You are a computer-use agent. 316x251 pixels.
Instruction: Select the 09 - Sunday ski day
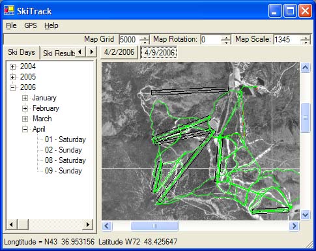[63, 171]
